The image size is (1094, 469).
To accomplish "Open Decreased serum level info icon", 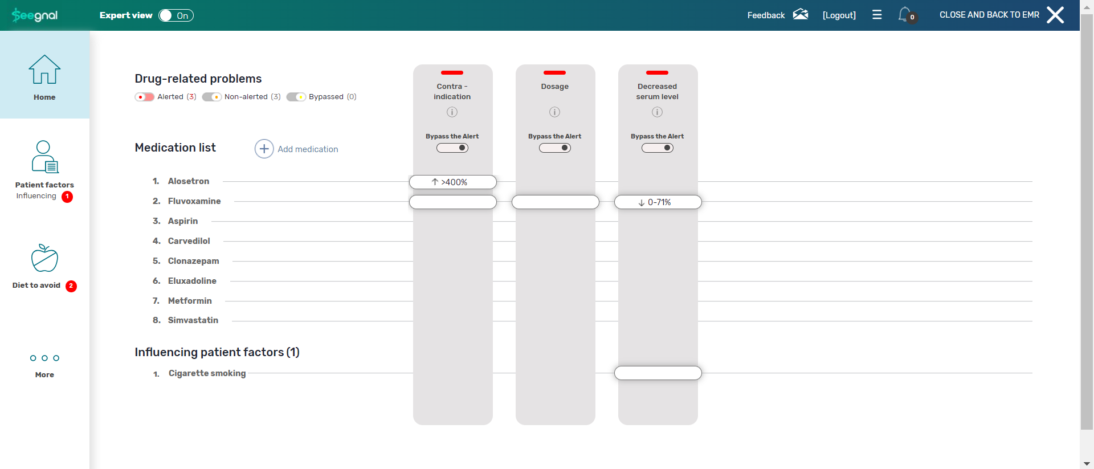I will [x=657, y=112].
